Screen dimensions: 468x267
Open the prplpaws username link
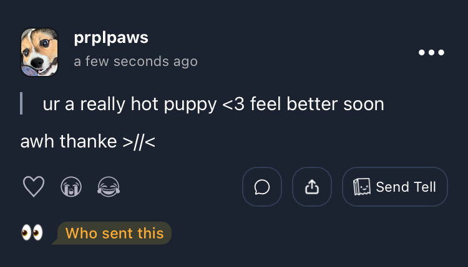(x=111, y=38)
